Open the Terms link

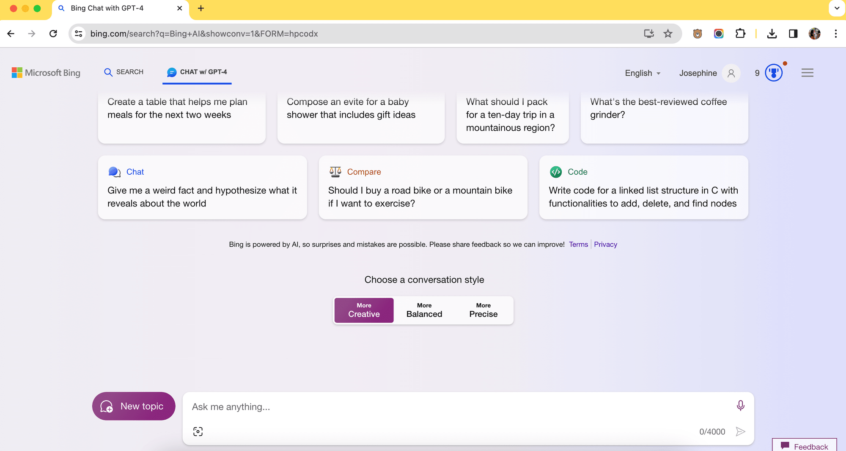pos(578,244)
